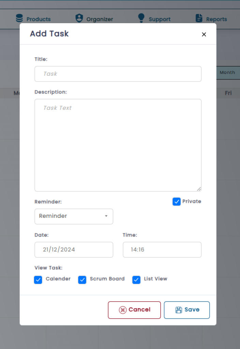240x349 pixels.
Task: Click the Cancel button
Action: point(134,310)
